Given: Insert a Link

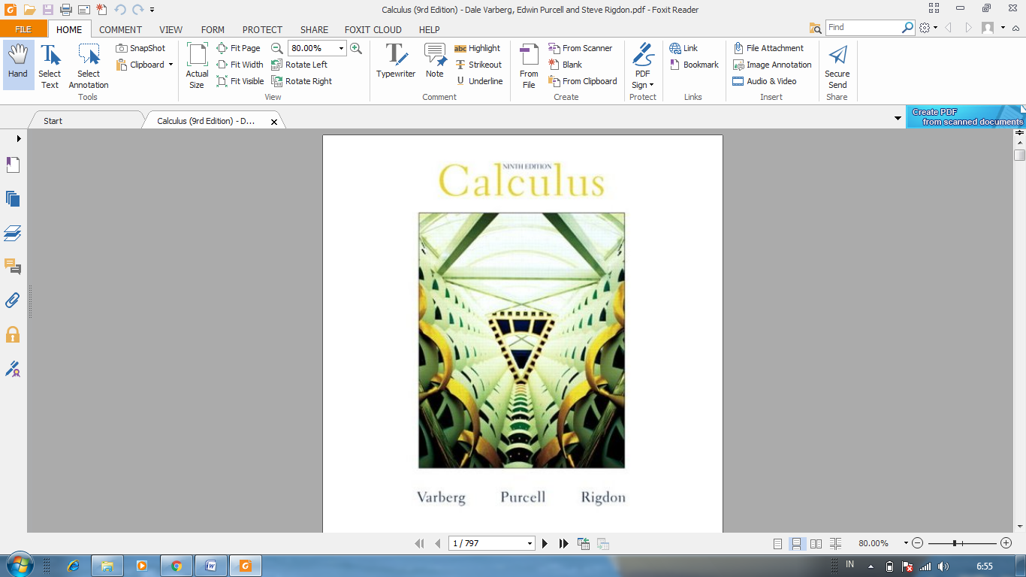Looking at the screenshot, I should [683, 48].
